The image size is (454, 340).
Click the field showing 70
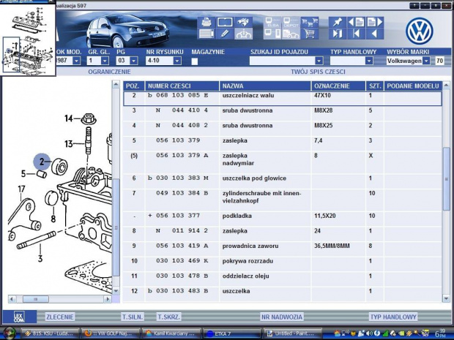coord(439,61)
